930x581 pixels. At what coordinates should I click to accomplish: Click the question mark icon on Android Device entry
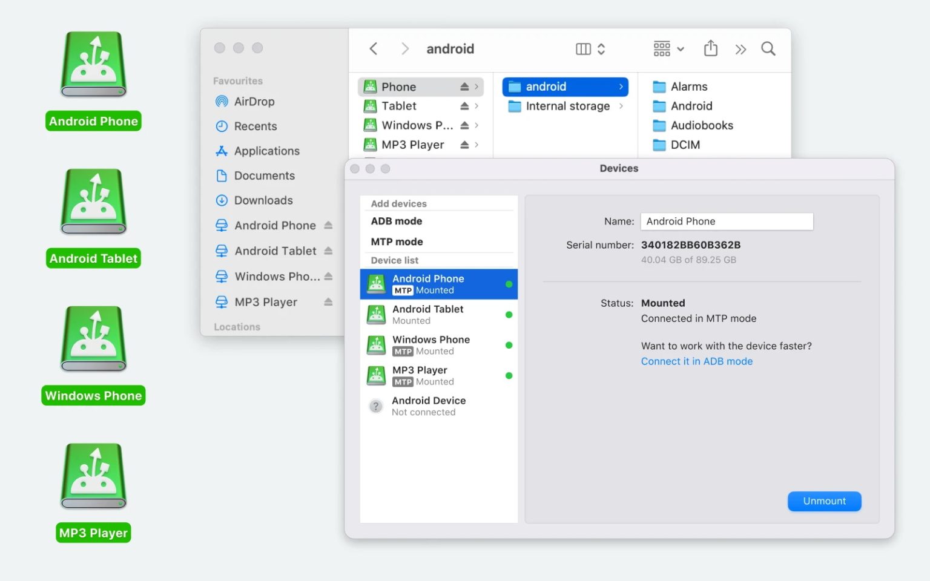pyautogui.click(x=376, y=406)
